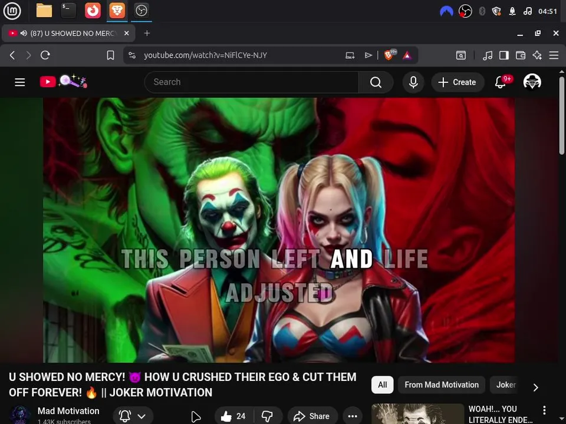Screen dimensions: 566x424
Task: Go to the YouTube home logo
Action: (63, 81)
